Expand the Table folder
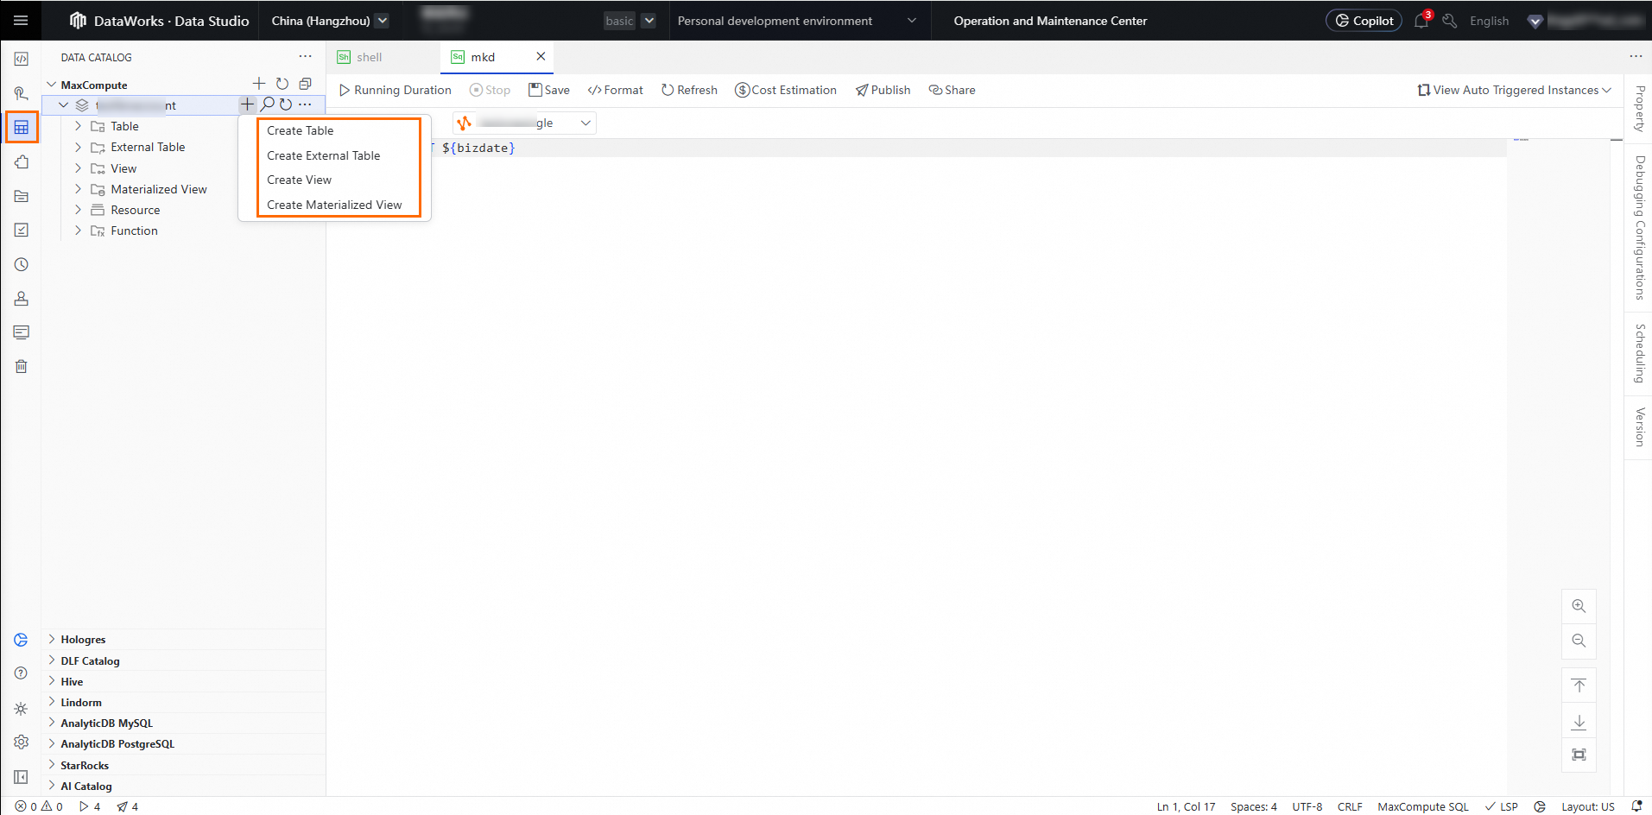 [x=78, y=126]
